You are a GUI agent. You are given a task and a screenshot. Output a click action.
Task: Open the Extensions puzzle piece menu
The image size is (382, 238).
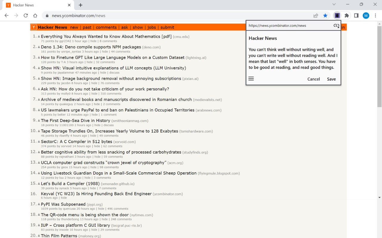pyautogui.click(x=346, y=15)
